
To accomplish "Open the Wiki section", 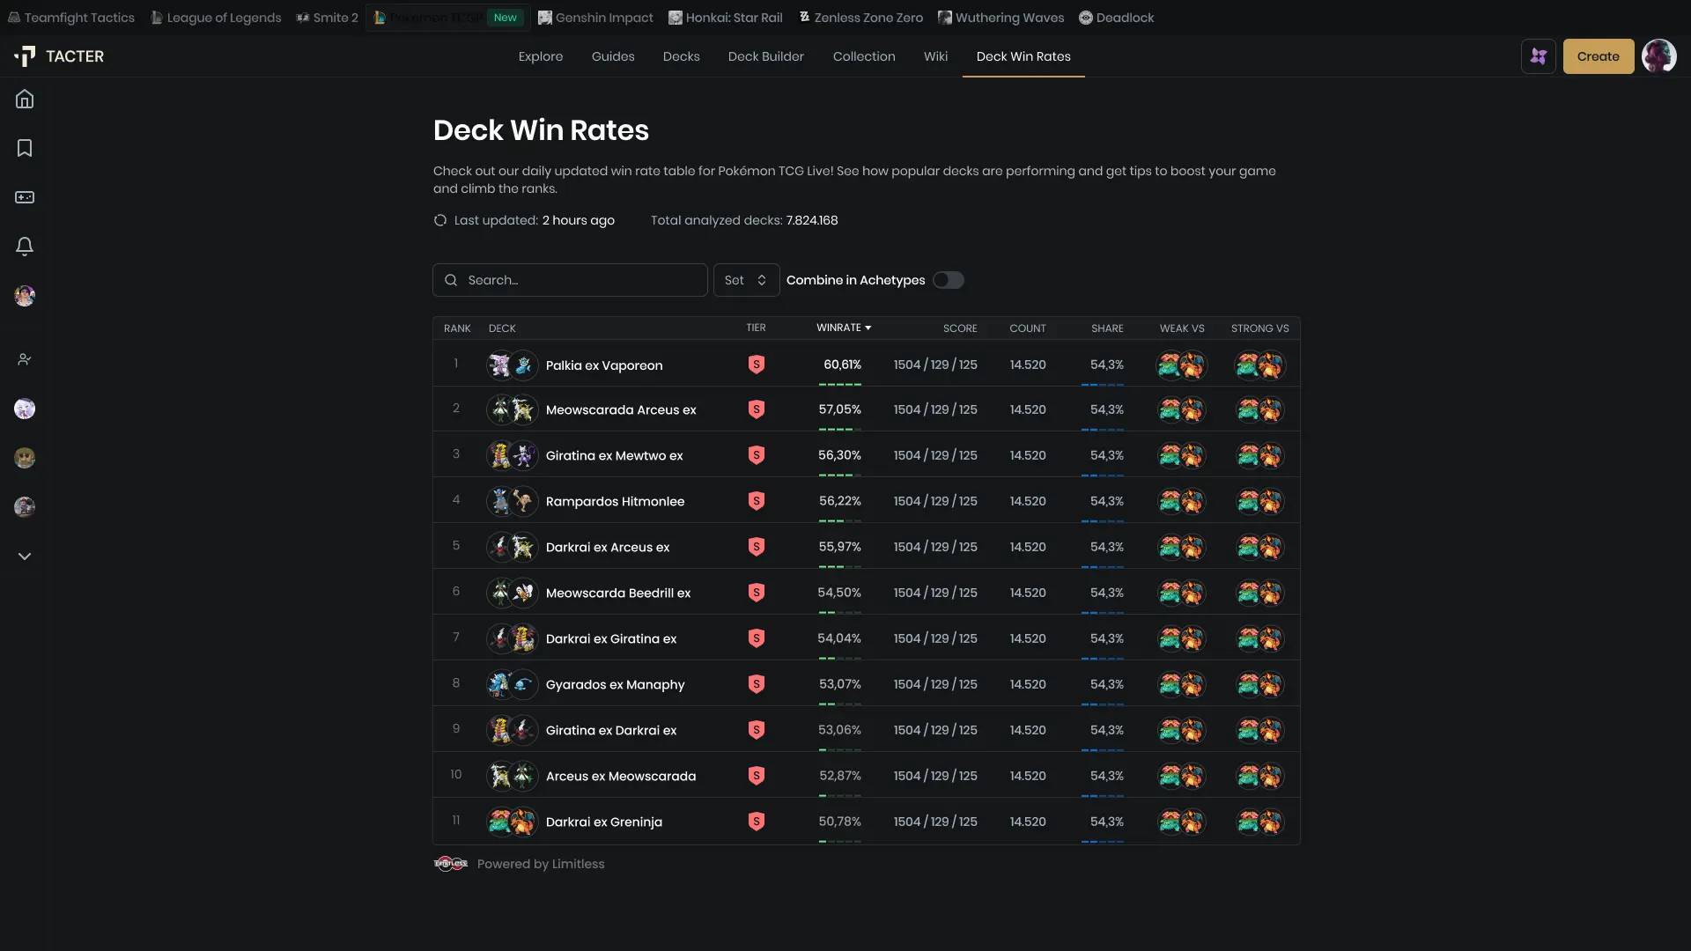I will [935, 55].
